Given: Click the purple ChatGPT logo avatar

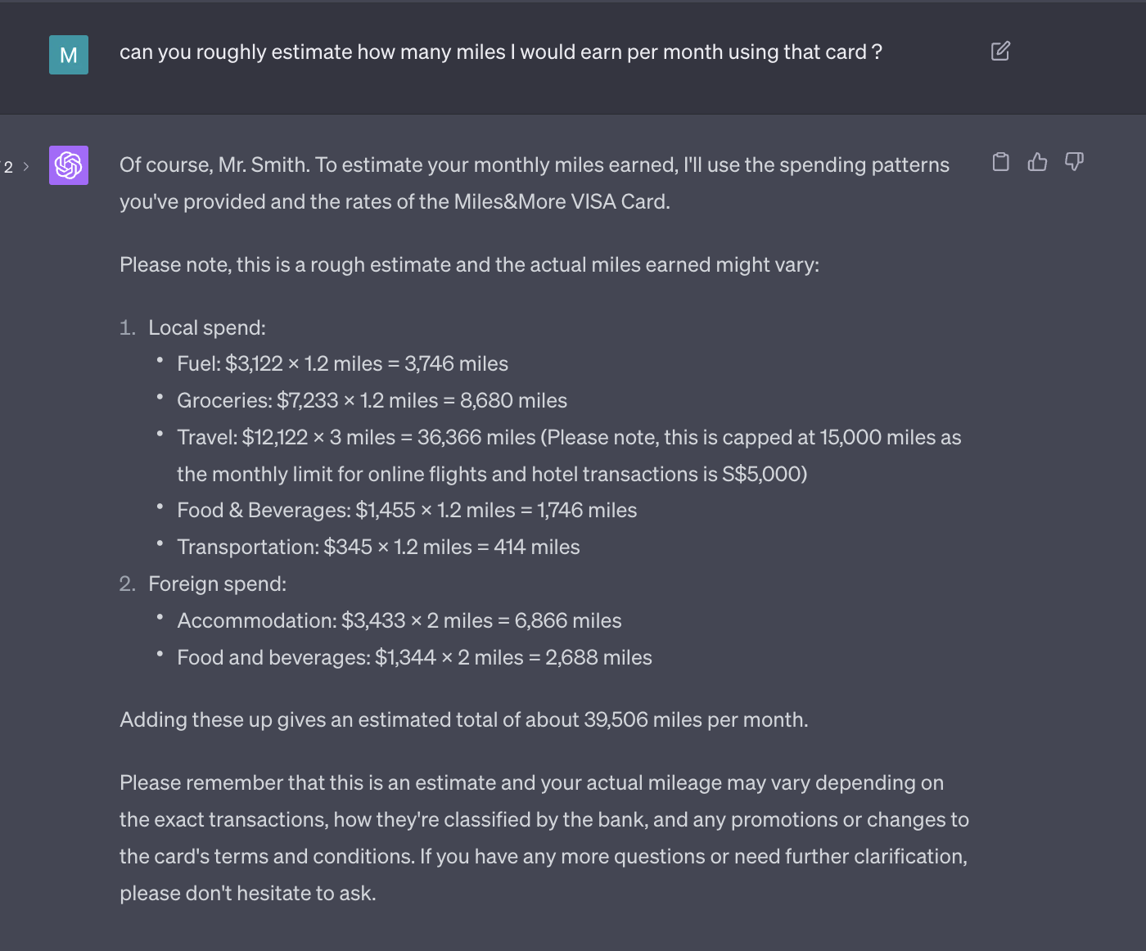Looking at the screenshot, I should click(69, 165).
